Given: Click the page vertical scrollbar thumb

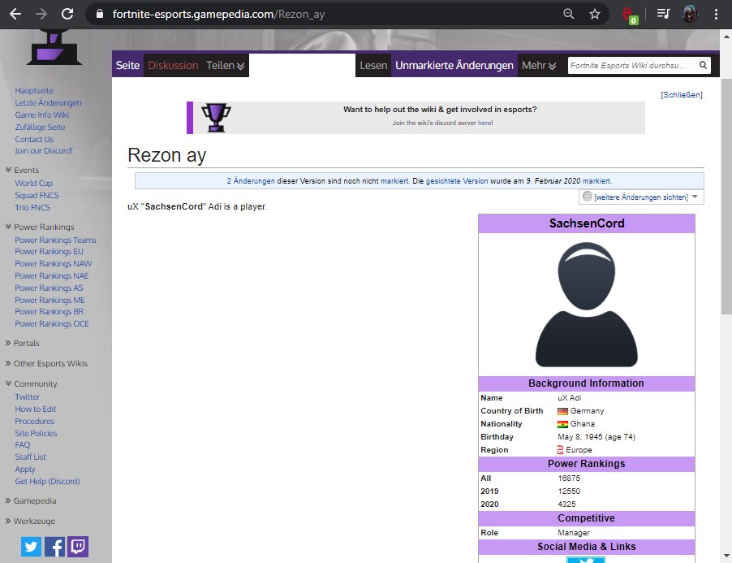Looking at the screenshot, I should coord(726,197).
